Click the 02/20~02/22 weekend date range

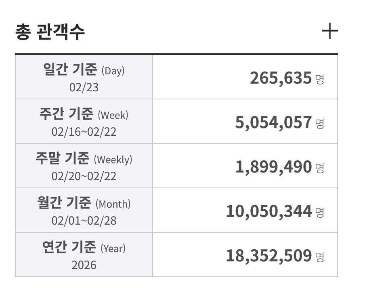[84, 176]
